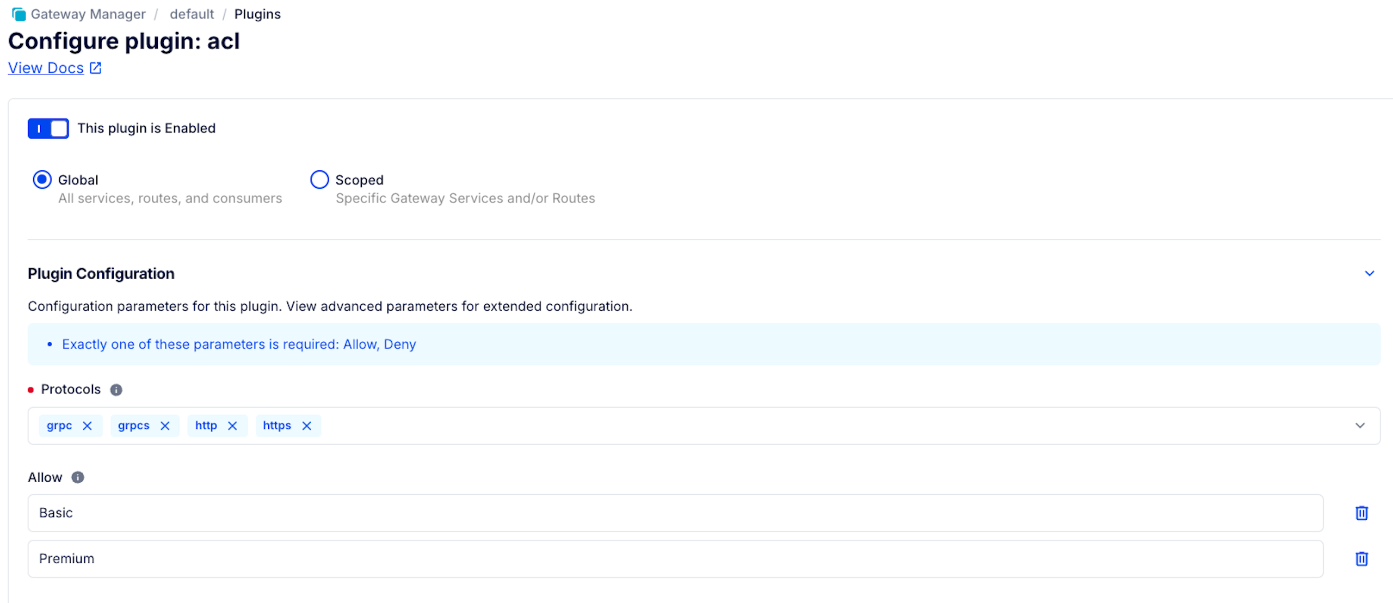Remove the grpc protocol tag
The image size is (1393, 603).
(x=87, y=426)
